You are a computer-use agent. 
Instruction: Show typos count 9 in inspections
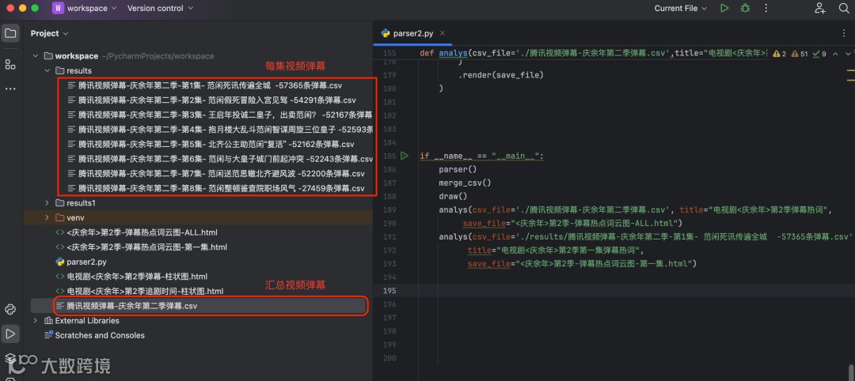[819, 54]
